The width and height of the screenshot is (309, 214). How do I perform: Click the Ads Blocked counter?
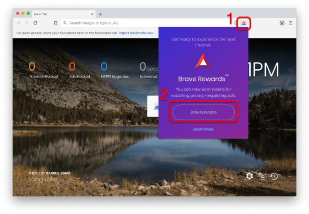click(79, 70)
